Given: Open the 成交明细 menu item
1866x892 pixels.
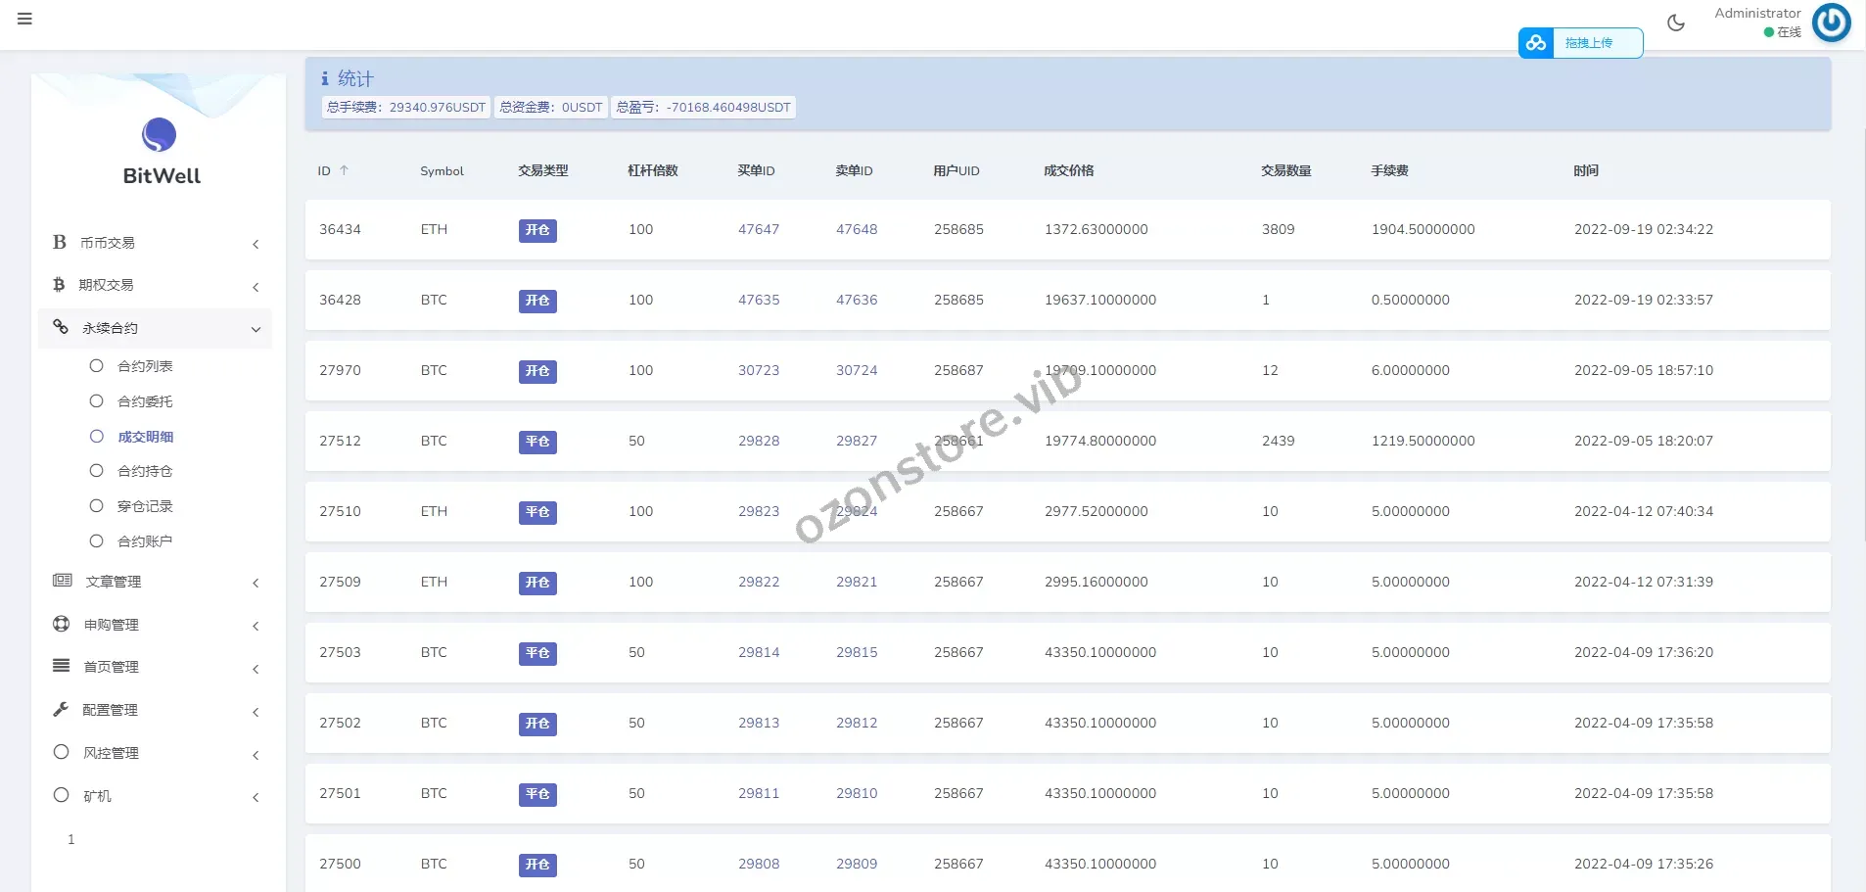Looking at the screenshot, I should tap(145, 437).
